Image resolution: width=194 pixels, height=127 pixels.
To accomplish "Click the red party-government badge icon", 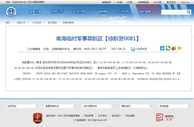I will click(x=38, y=118).
